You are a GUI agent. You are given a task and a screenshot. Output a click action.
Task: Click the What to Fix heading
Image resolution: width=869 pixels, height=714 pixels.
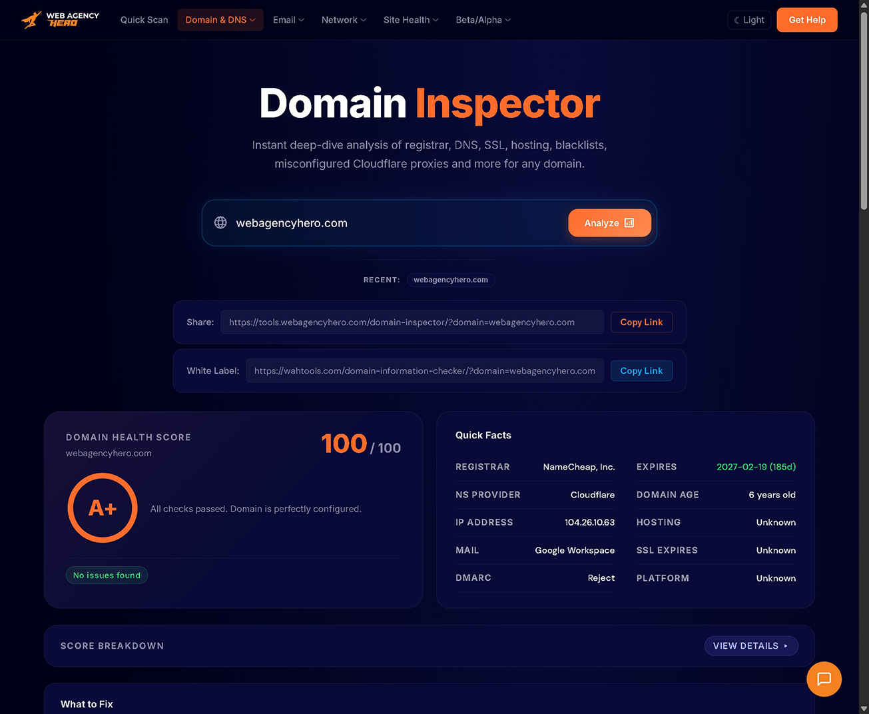(x=87, y=704)
